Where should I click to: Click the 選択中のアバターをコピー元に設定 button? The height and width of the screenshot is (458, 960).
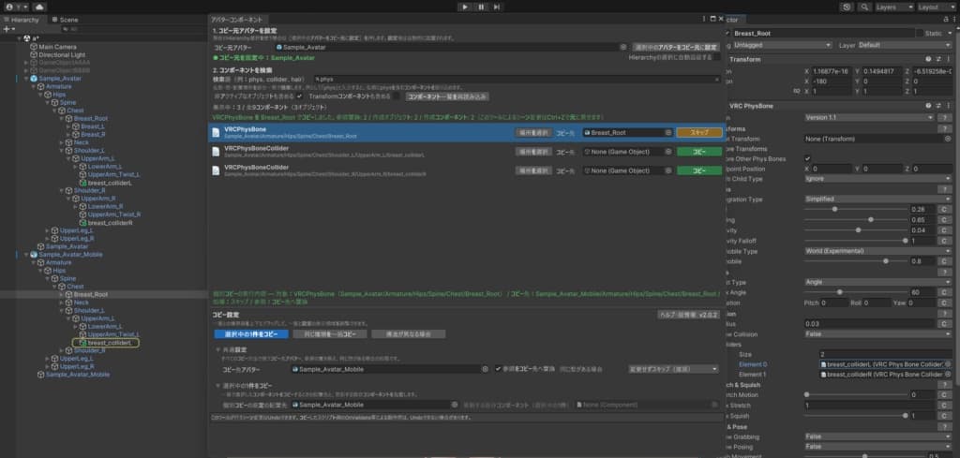point(676,47)
